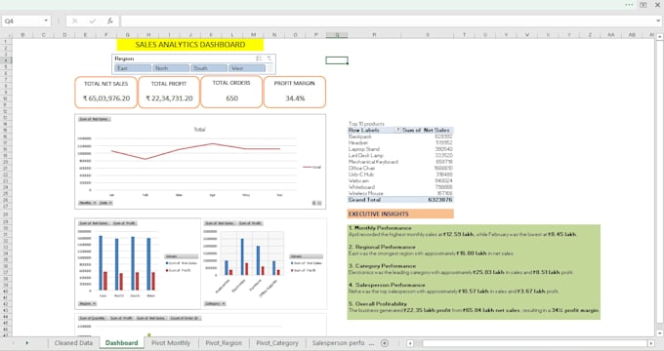Image resolution: width=664 pixels, height=351 pixels.
Task: Click the Backpack row in pivot table
Action: coord(400,136)
